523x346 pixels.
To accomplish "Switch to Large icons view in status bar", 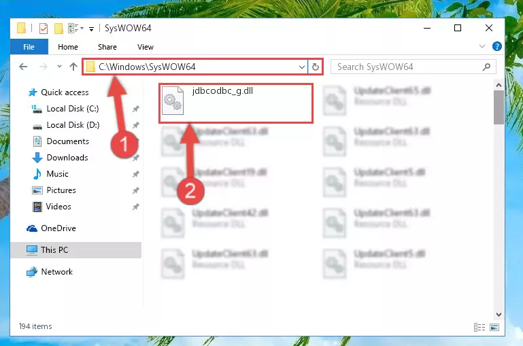I will coord(494,328).
